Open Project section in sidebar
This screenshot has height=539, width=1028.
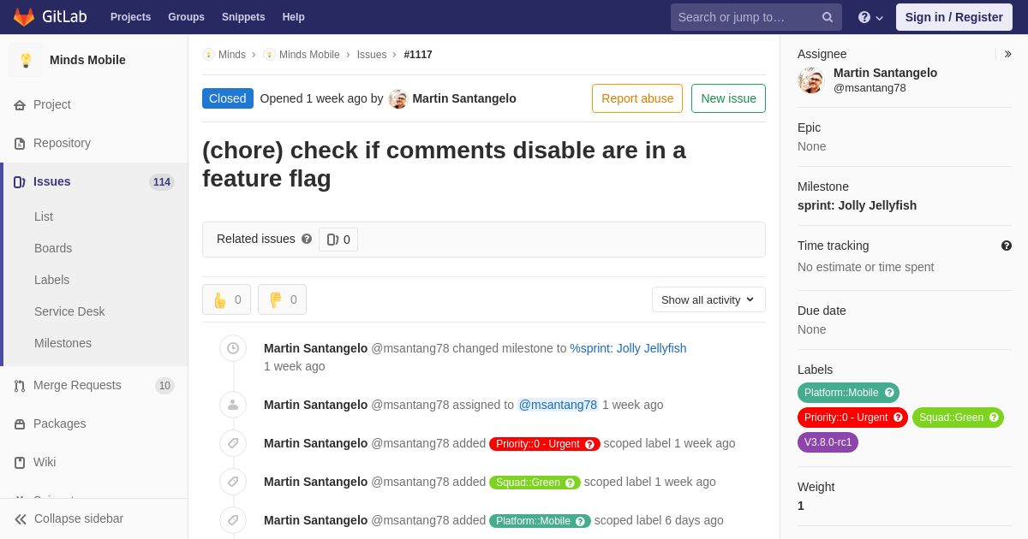[x=94, y=104]
